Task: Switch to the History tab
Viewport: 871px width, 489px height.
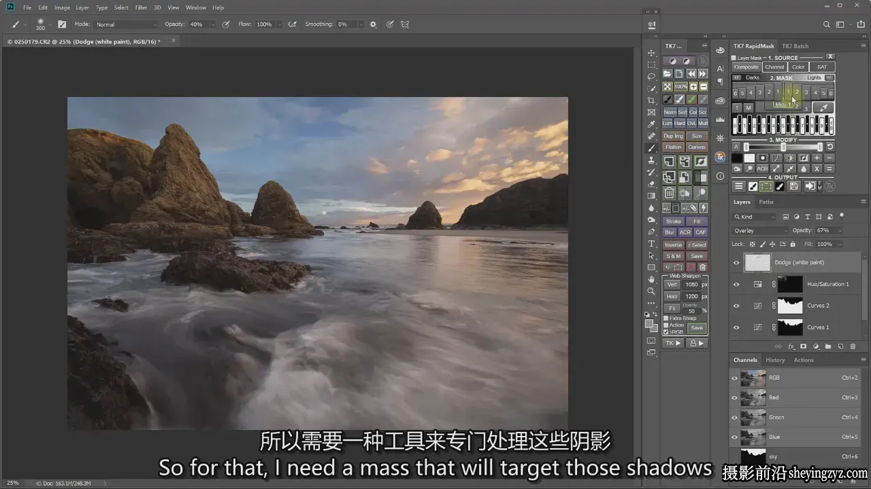Action: coord(775,361)
